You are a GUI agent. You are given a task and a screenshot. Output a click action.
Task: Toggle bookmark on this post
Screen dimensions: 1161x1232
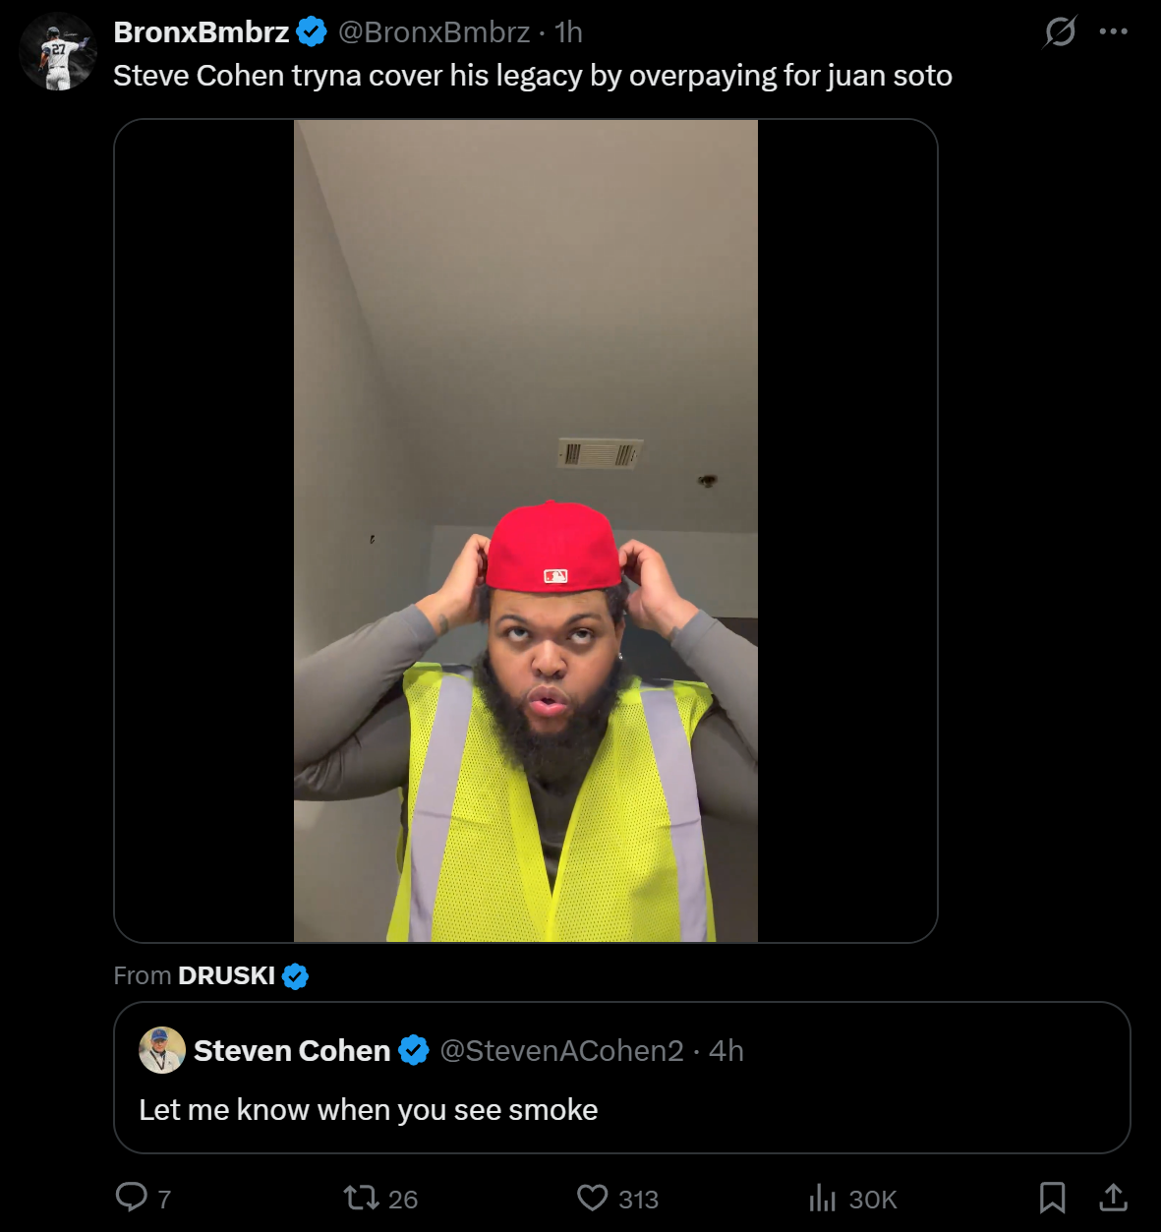pyautogui.click(x=1052, y=1198)
